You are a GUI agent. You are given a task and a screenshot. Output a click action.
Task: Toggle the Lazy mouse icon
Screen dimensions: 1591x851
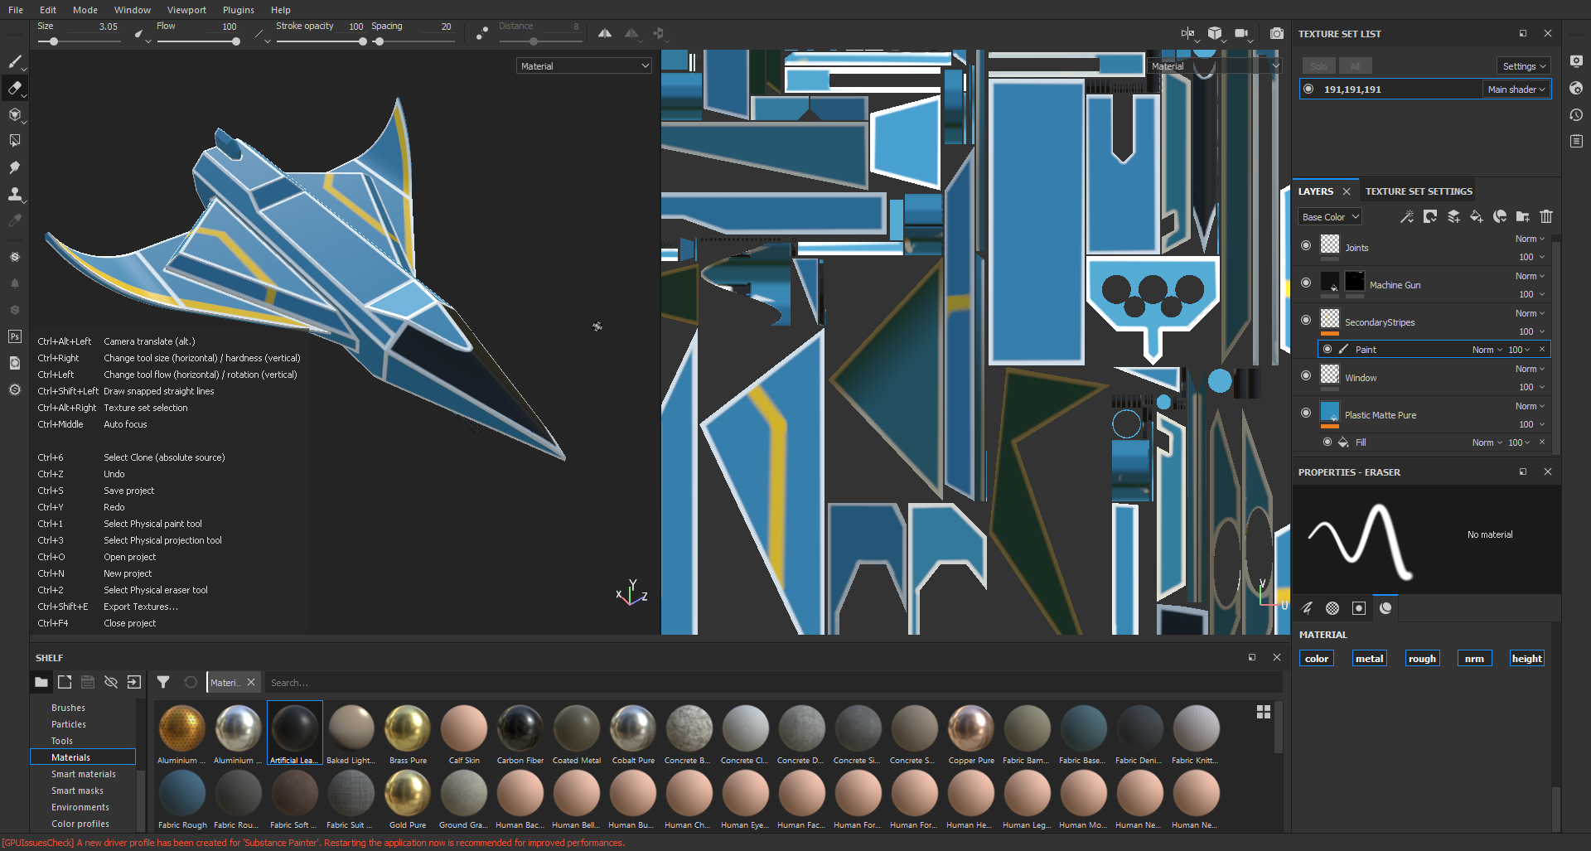click(482, 33)
